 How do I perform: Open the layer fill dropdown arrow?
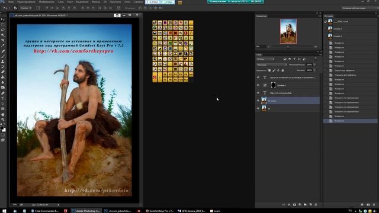click(314, 70)
